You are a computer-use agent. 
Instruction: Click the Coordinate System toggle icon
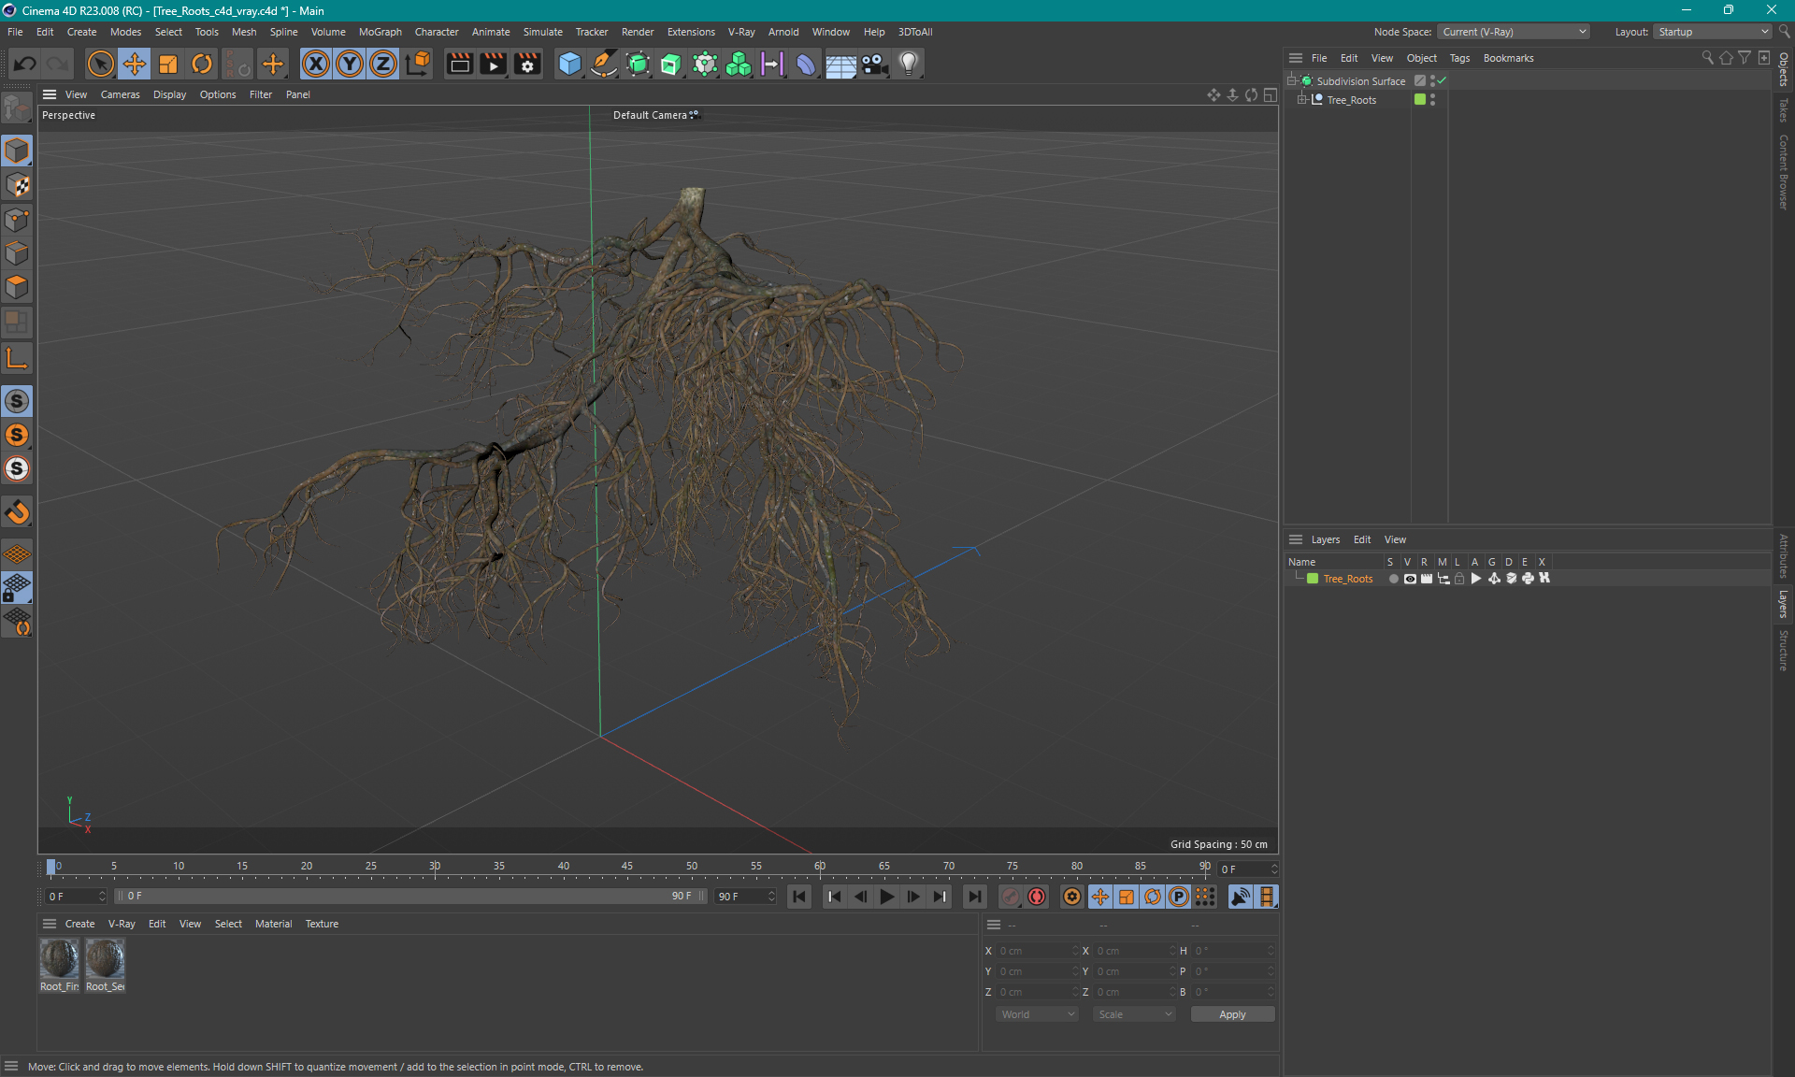[x=418, y=64]
